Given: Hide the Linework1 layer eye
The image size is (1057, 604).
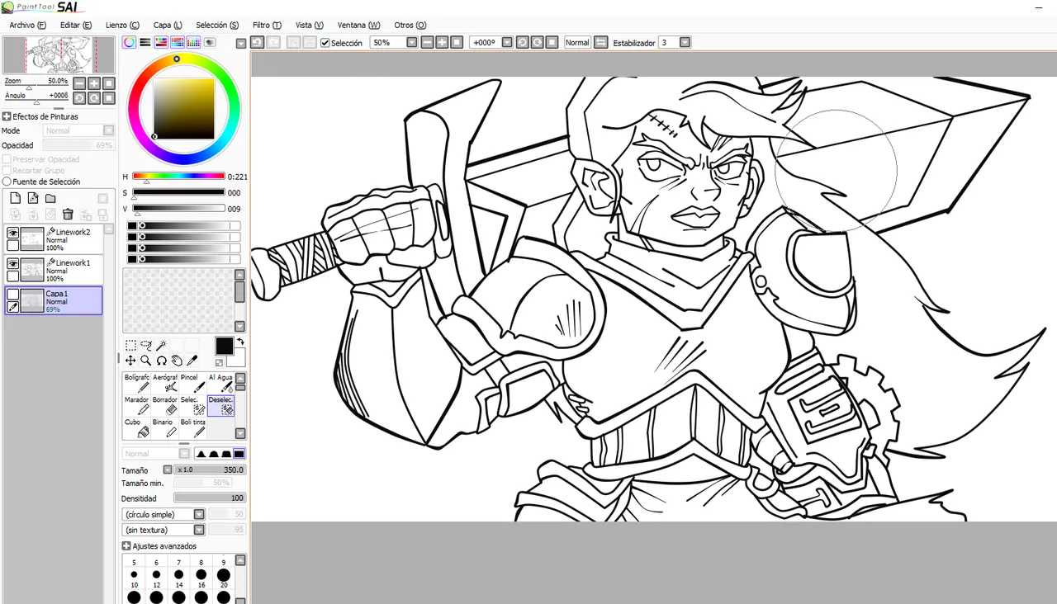Looking at the screenshot, I should (x=12, y=264).
